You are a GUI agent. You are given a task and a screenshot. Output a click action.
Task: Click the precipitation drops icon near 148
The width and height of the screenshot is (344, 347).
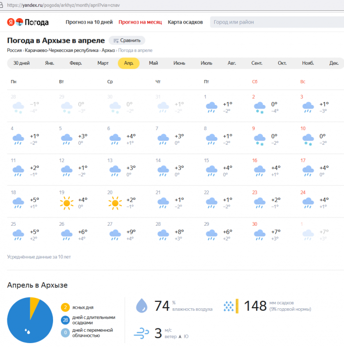point(229,306)
